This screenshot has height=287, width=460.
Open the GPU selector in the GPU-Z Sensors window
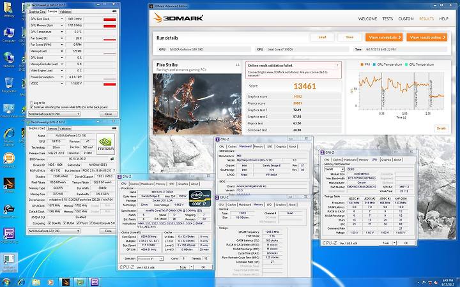(54, 114)
